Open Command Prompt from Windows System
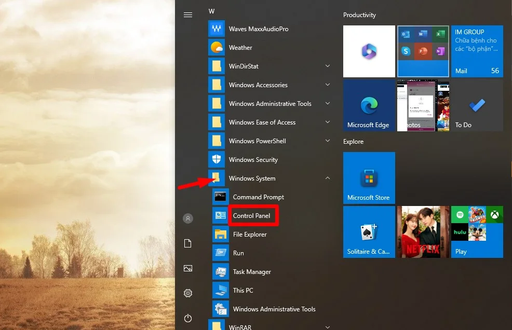The width and height of the screenshot is (512, 330). (259, 197)
